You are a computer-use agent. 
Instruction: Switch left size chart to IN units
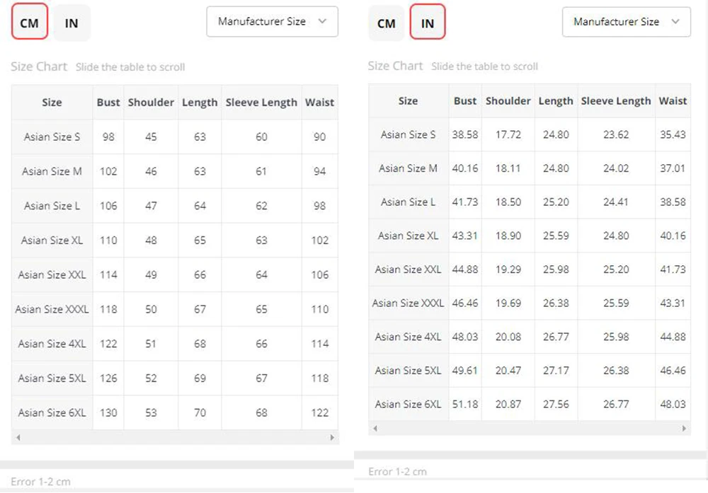pos(72,23)
